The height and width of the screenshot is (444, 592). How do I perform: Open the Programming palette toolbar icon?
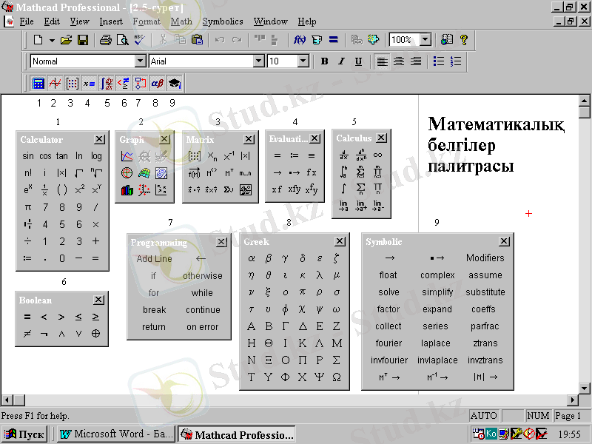141,84
